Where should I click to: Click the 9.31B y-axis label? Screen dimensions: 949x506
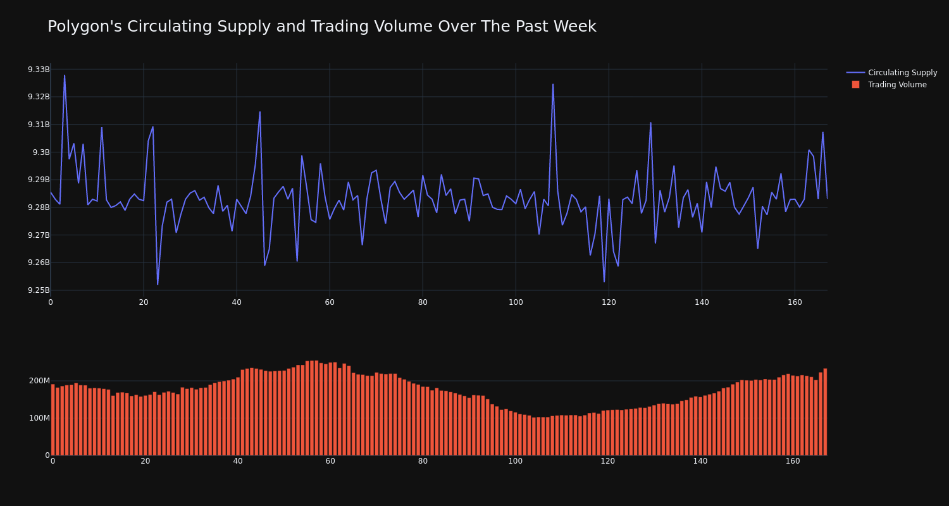[39, 125]
